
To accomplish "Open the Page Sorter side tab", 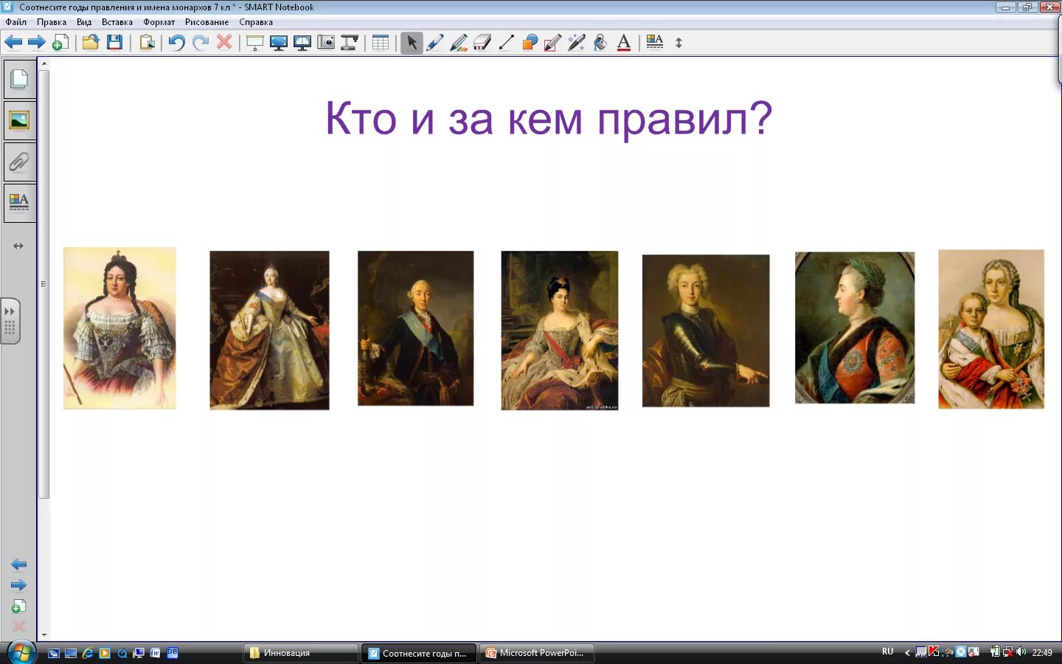I will (x=19, y=79).
